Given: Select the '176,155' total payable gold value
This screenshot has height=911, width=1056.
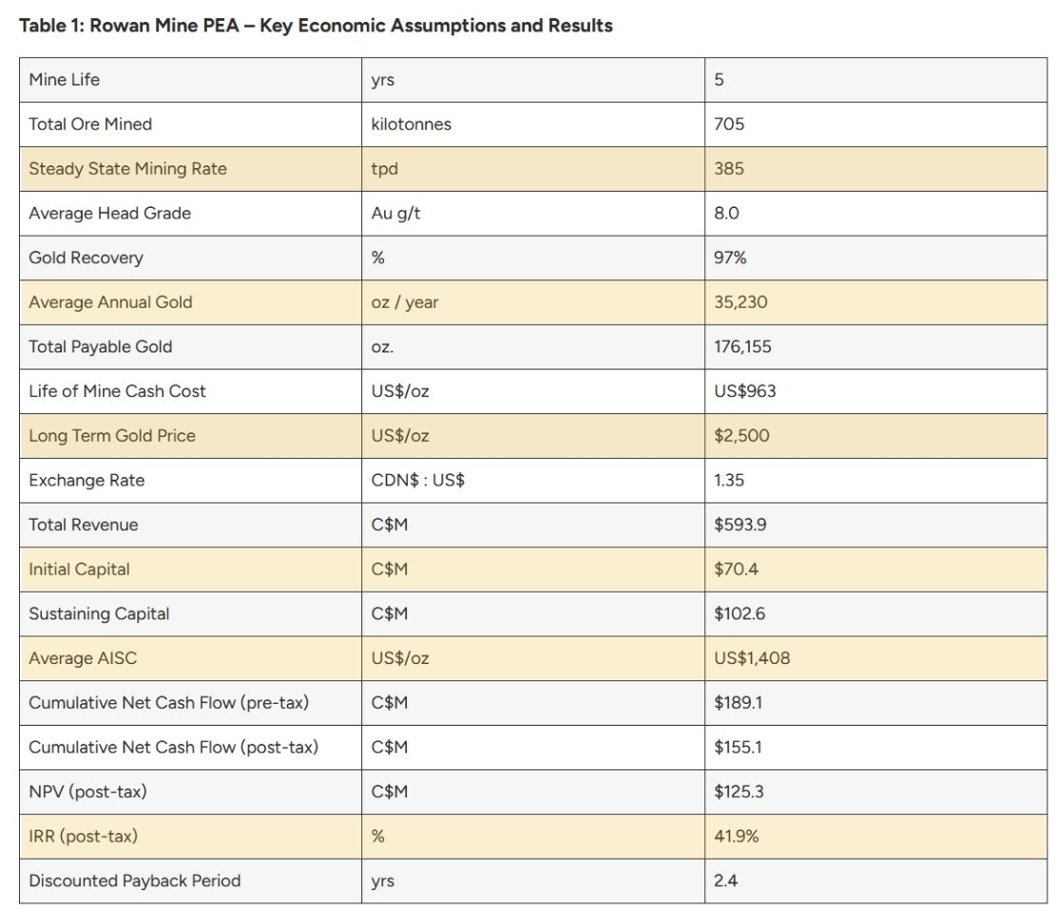Looking at the screenshot, I should click(x=742, y=347).
